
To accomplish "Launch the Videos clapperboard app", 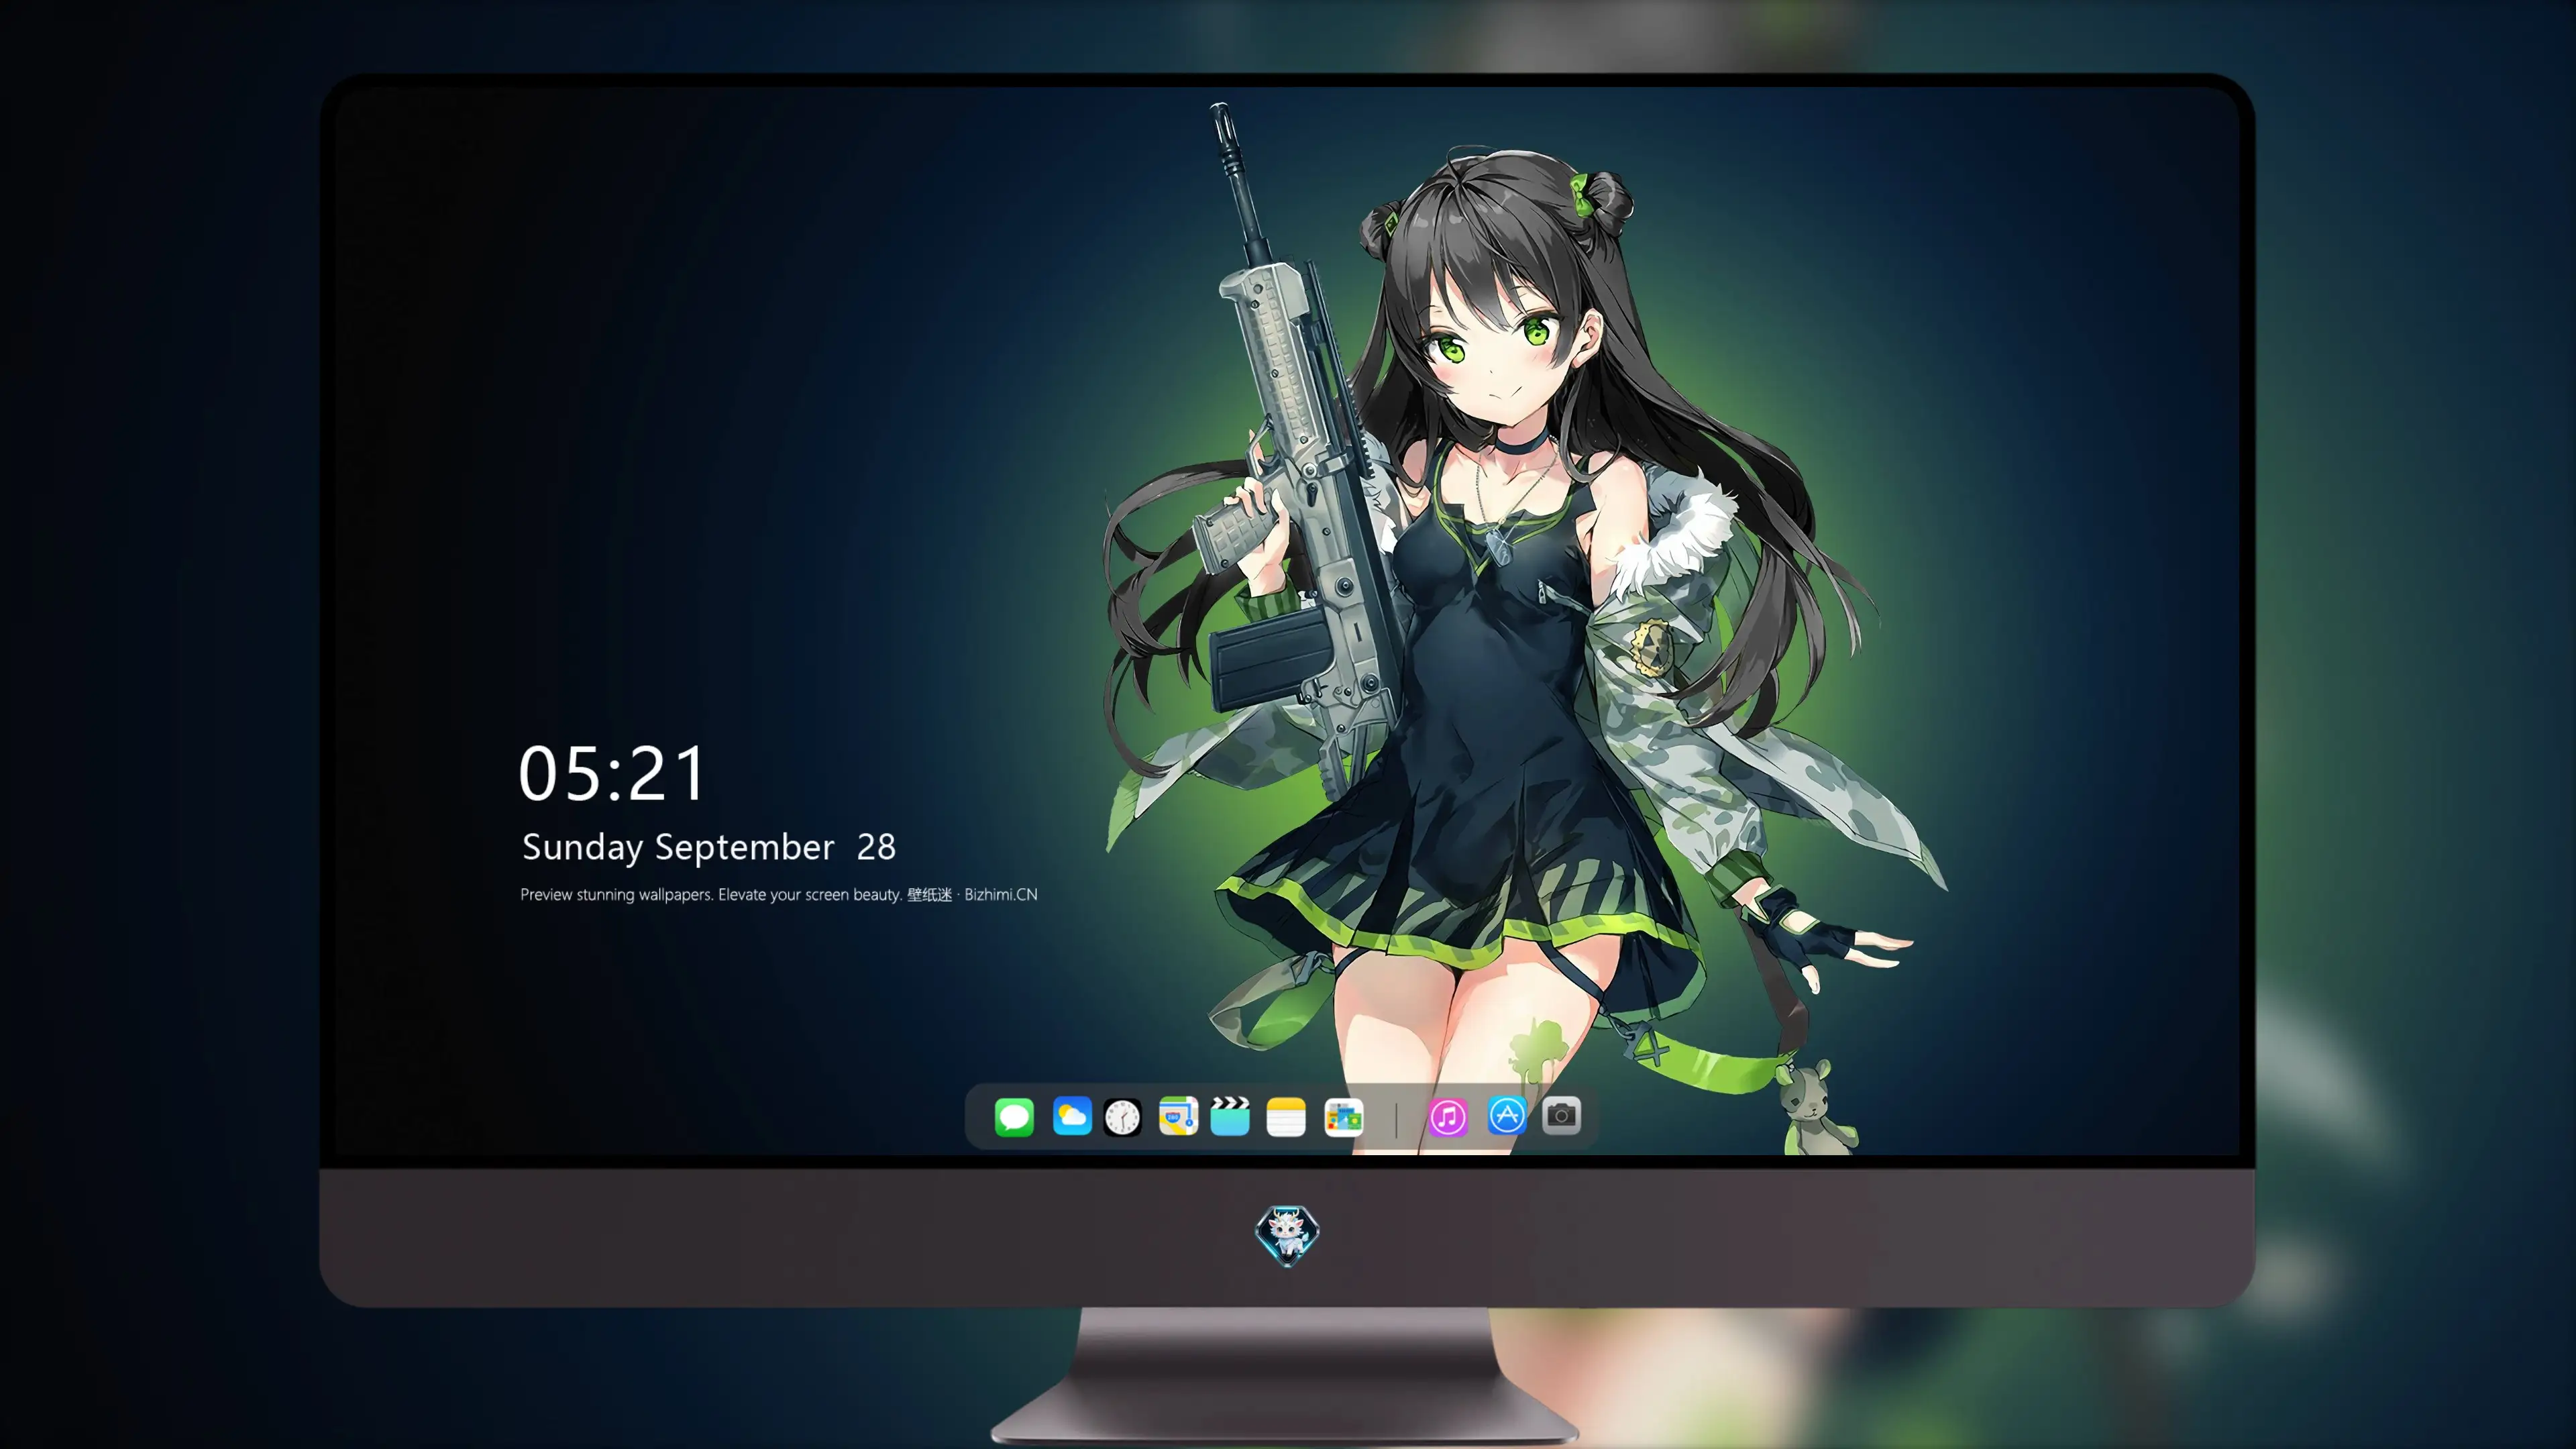I will [1230, 1116].
